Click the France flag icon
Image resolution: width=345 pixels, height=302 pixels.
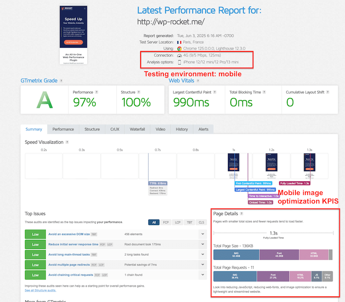point(179,42)
